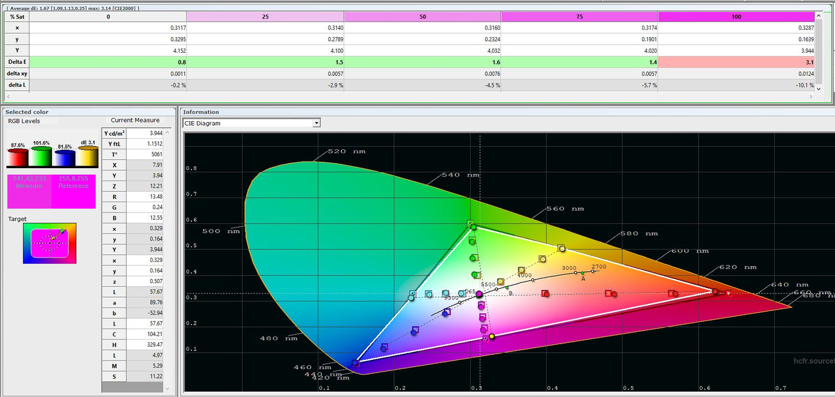Viewport: 835px width, 397px height.
Task: Click the delta L row header
Action: [16, 85]
